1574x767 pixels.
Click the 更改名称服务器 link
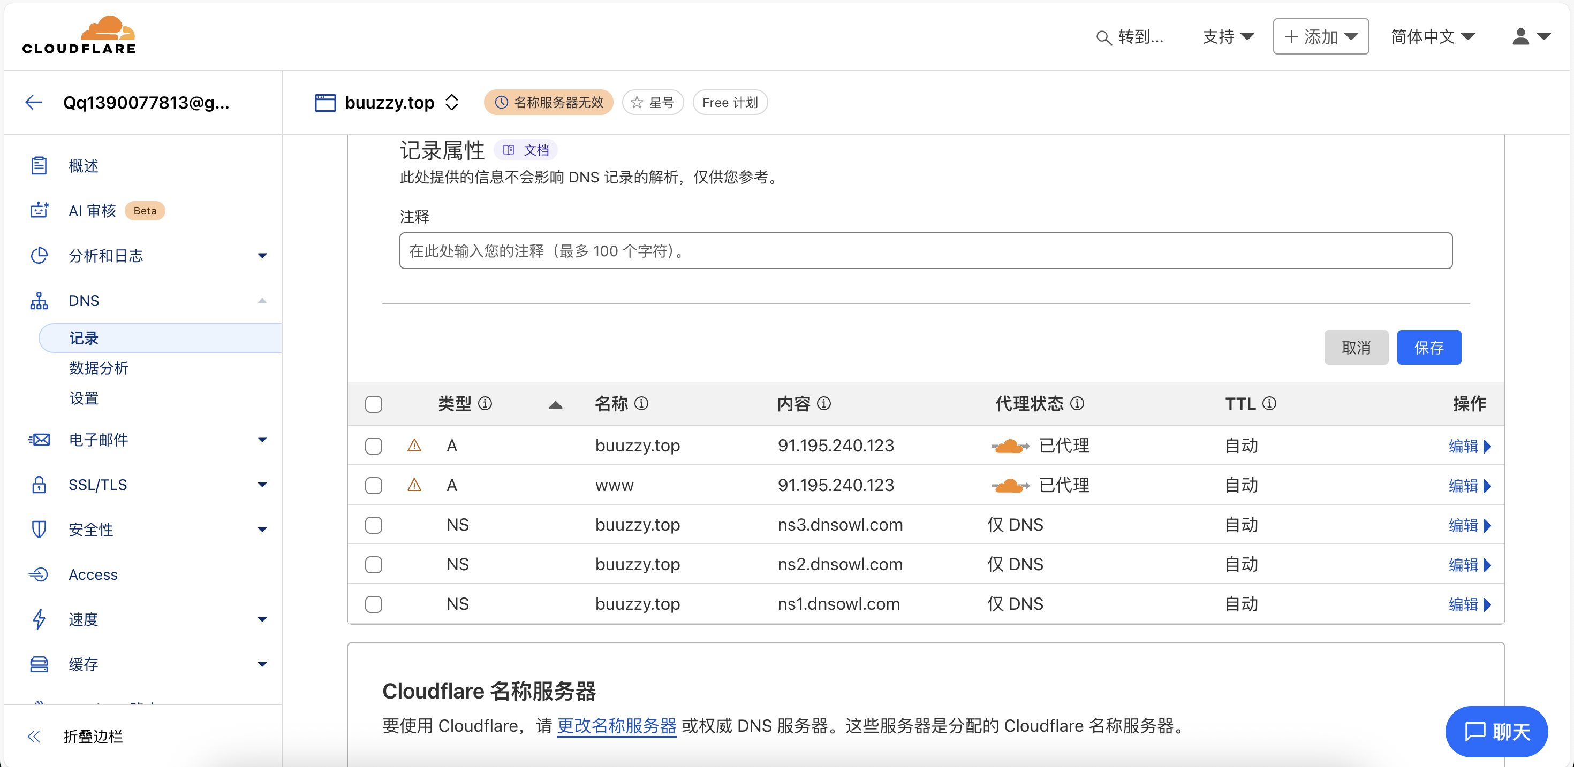point(617,725)
